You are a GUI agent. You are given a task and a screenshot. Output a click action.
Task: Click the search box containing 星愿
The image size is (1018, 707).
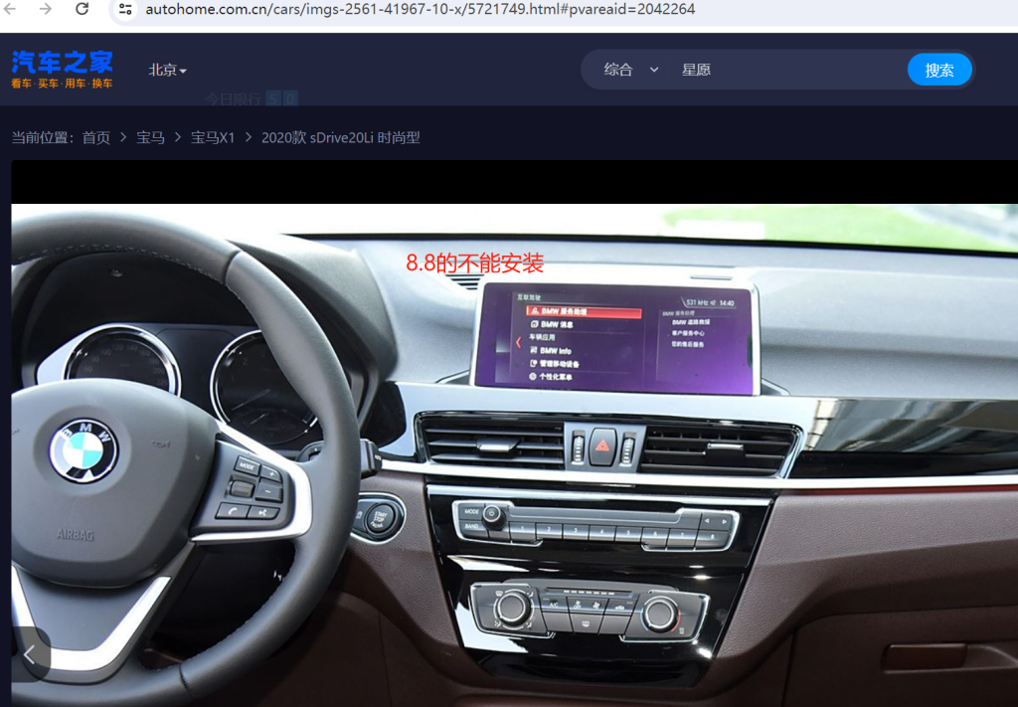click(x=788, y=70)
